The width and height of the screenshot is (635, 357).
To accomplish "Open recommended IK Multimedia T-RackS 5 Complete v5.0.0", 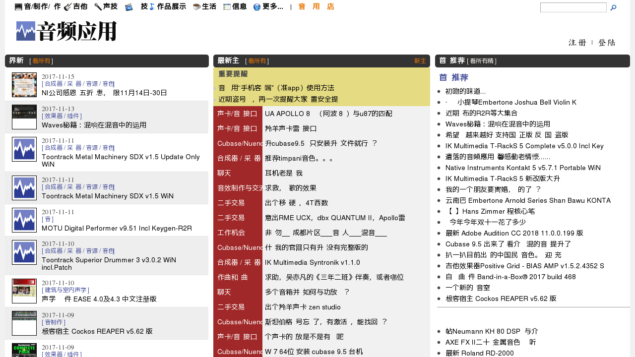I will coord(524,146).
